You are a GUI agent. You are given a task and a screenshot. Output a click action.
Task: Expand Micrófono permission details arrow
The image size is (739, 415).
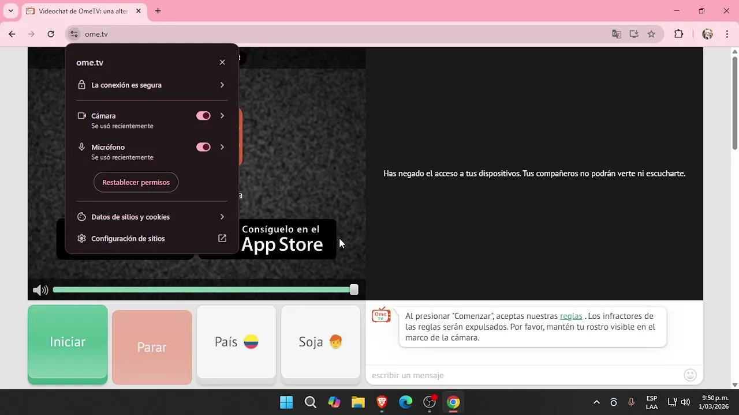coord(222,147)
